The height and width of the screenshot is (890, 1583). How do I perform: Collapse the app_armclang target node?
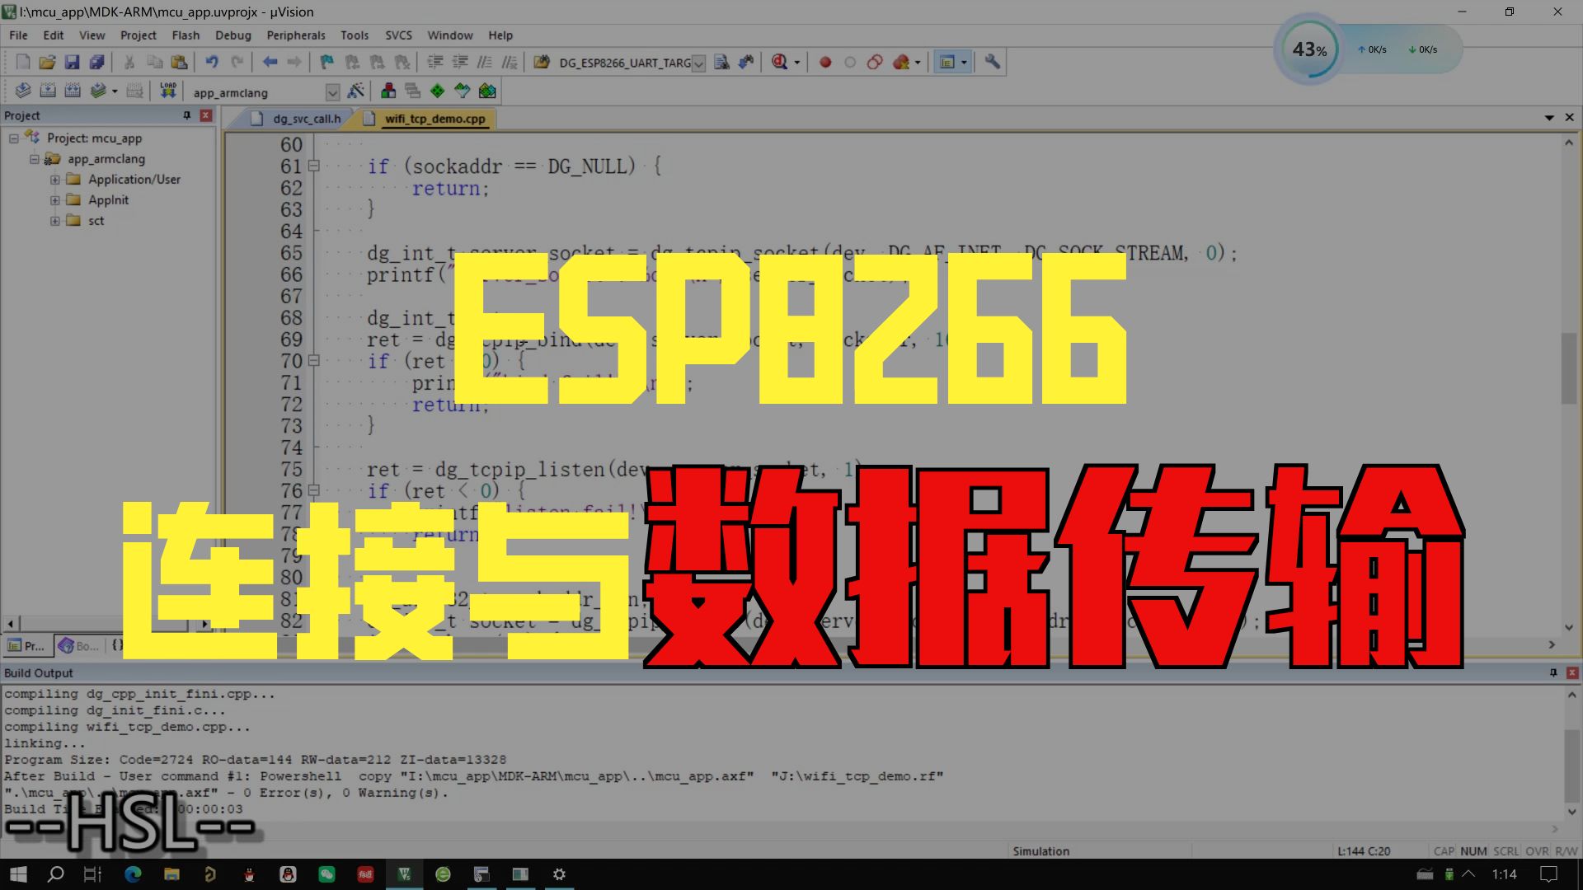35,159
